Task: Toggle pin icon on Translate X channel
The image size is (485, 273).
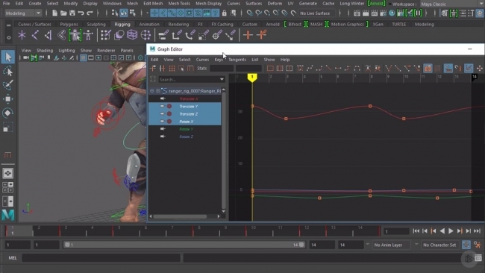Action: (x=163, y=98)
